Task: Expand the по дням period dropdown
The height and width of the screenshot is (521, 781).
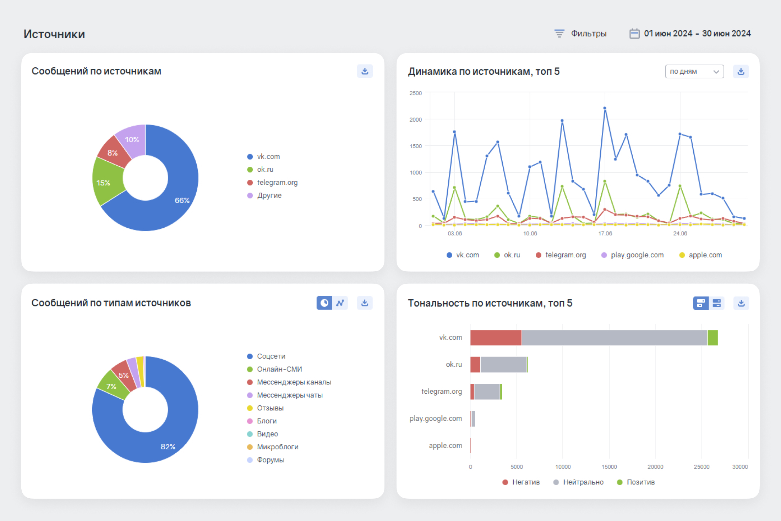Action: [x=694, y=72]
